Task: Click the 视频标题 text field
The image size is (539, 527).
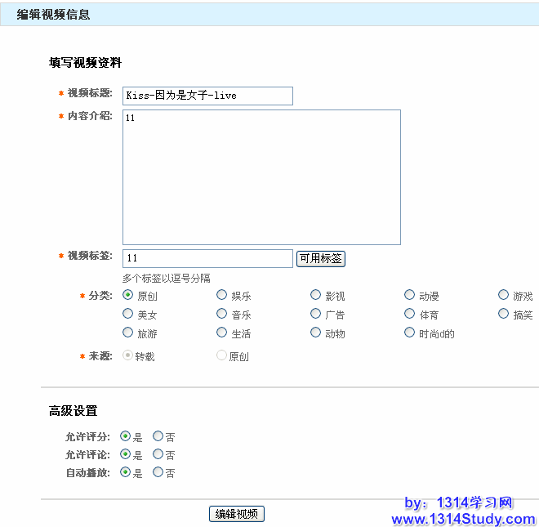Action: point(207,96)
